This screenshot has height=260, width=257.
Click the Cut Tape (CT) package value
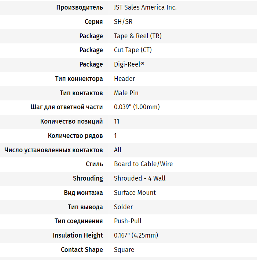[133, 50]
